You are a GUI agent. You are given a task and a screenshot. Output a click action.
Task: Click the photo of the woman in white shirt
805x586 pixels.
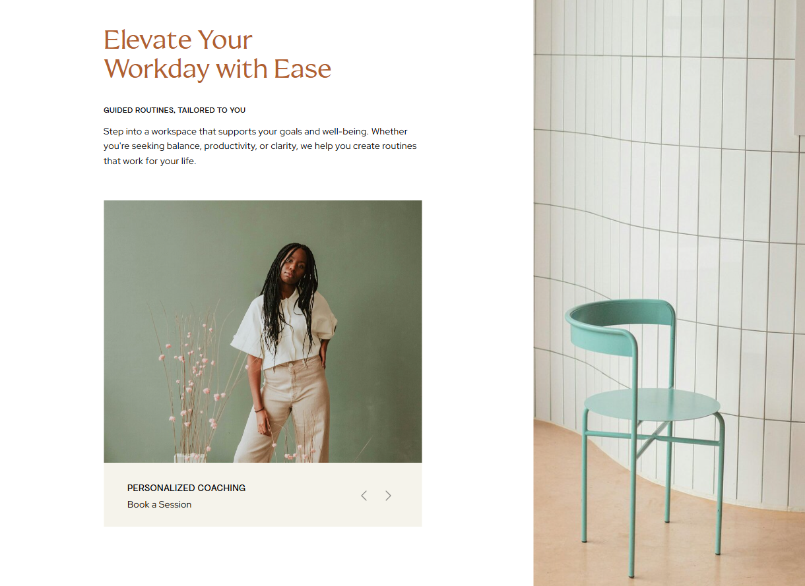pos(263,332)
